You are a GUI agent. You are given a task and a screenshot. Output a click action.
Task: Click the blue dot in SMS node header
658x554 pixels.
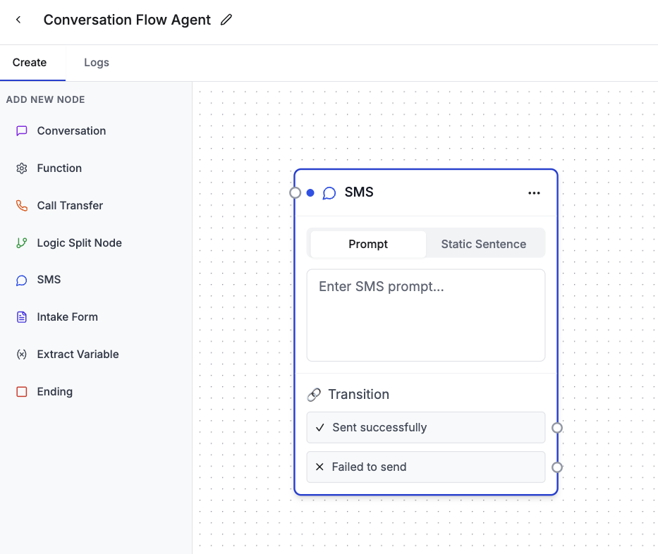(x=310, y=192)
